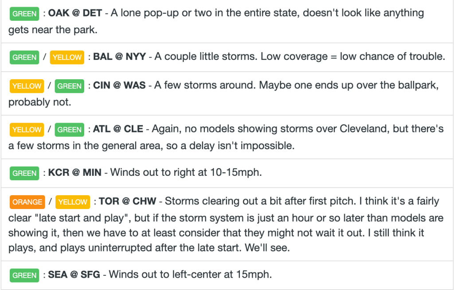The image size is (454, 290).
Task: Click the GREEN badge beside CIN @ WAS
Action: [x=70, y=86]
